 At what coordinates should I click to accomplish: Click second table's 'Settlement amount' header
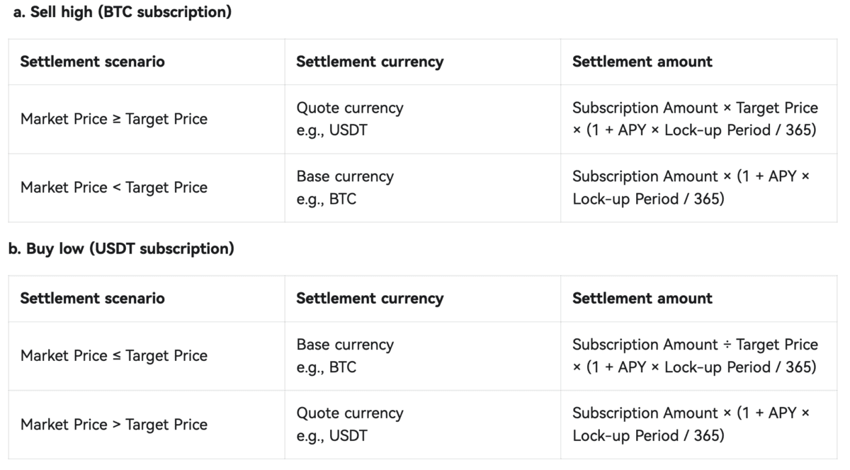pos(642,298)
